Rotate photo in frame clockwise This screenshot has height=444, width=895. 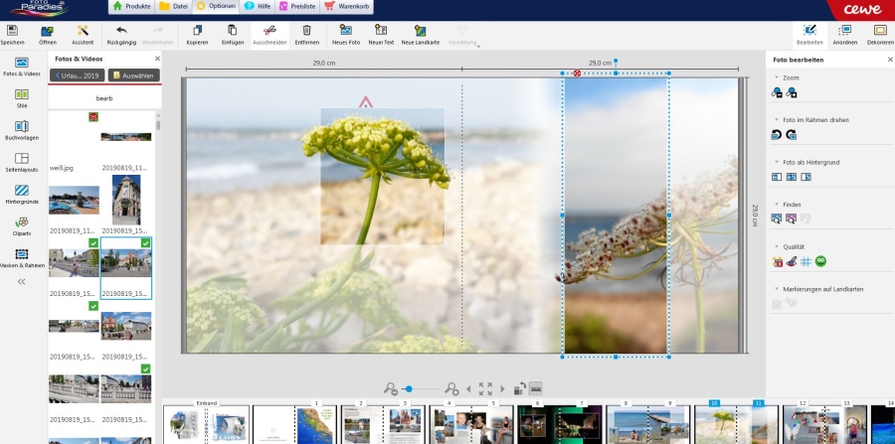pos(792,134)
